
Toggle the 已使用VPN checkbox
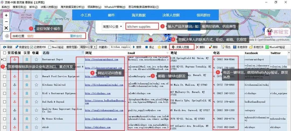pyautogui.click(x=32, y=47)
